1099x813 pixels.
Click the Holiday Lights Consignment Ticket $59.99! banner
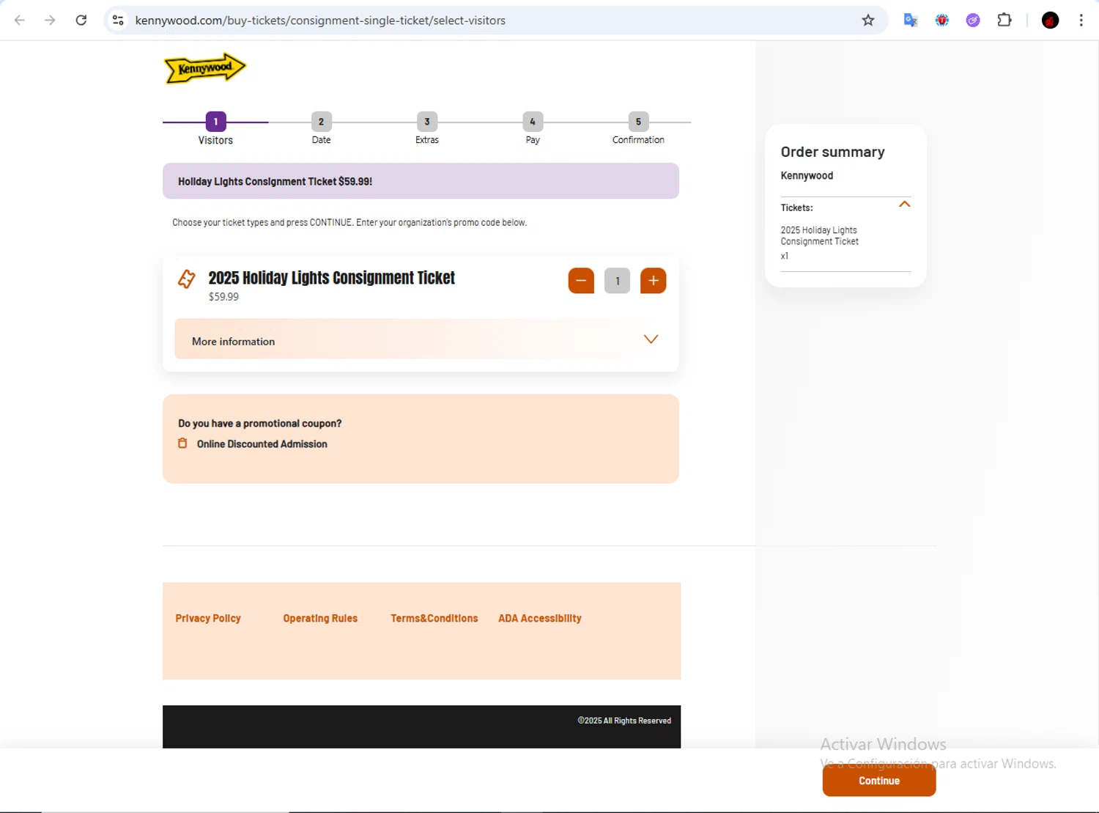(421, 181)
